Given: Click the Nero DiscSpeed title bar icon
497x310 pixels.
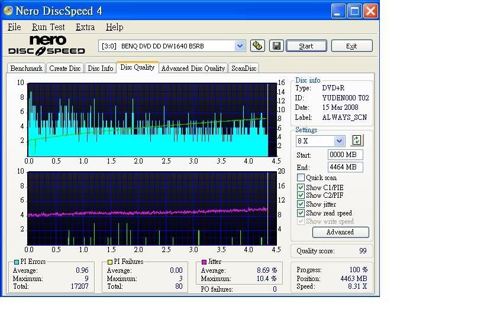Looking at the screenshot, I should 8,11.
